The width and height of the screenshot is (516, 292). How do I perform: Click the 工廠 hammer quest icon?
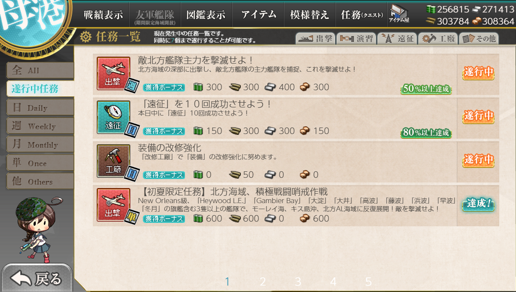click(113, 161)
